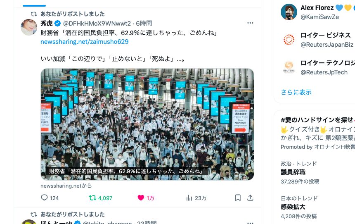Open the ロイター ビジネス account logo
This screenshot has height=224, width=355.
click(289, 40)
